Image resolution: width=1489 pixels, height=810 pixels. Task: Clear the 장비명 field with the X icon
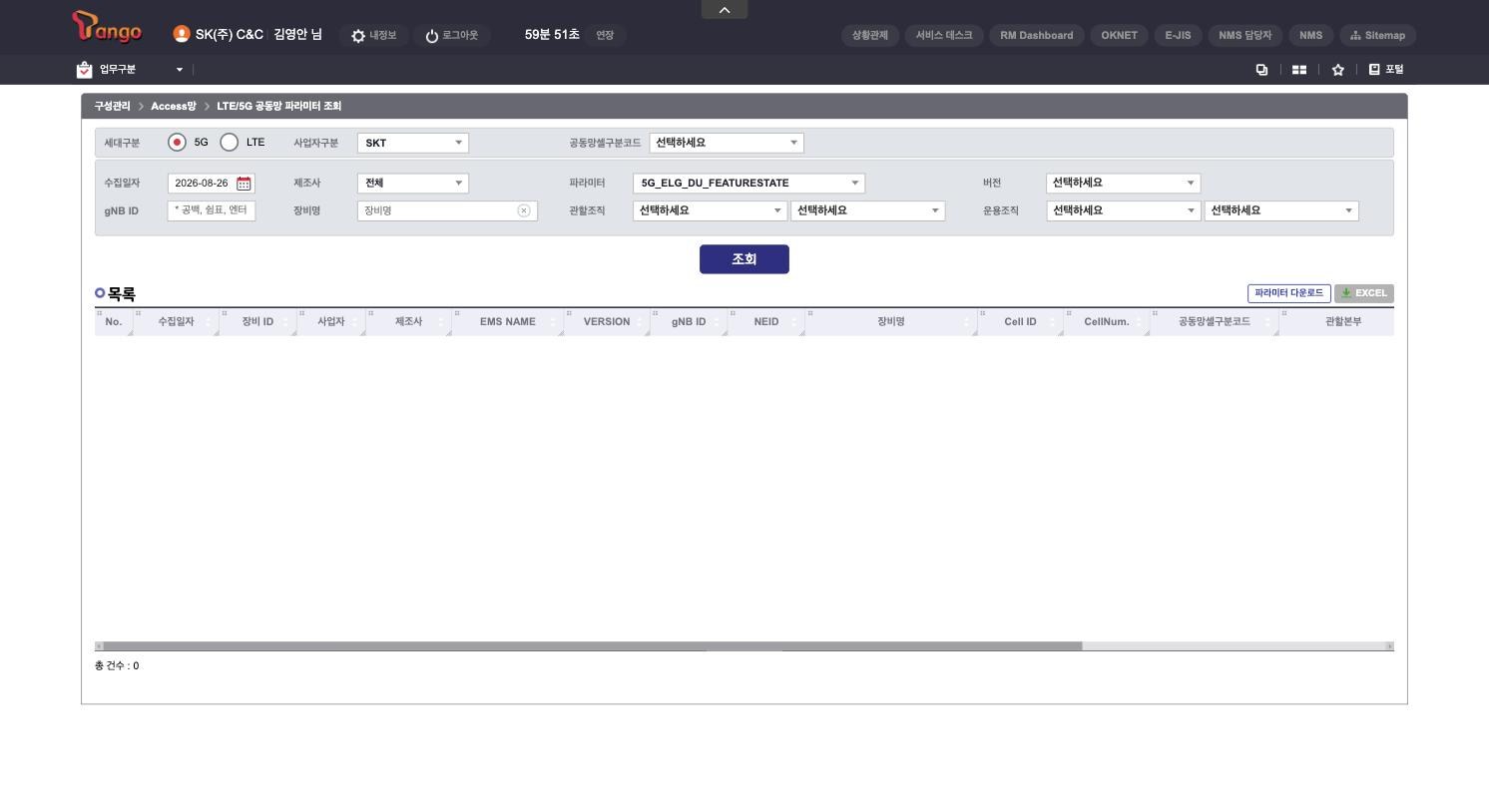[524, 210]
